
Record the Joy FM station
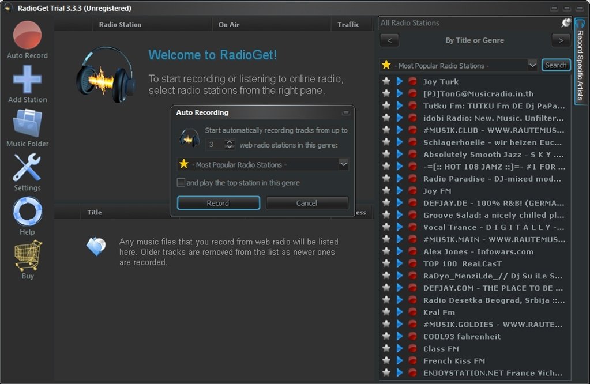pos(412,190)
